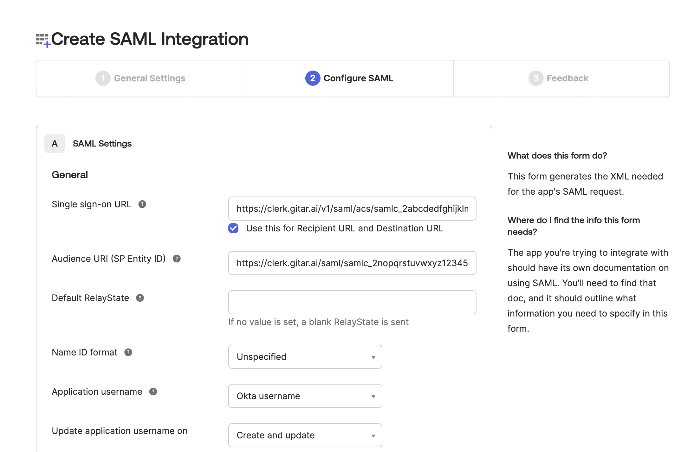Click Single sign-on URL help icon
Screen dimensions: 700x452
pyautogui.click(x=142, y=204)
